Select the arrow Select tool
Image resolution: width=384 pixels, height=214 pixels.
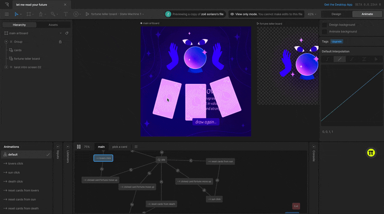17,14
